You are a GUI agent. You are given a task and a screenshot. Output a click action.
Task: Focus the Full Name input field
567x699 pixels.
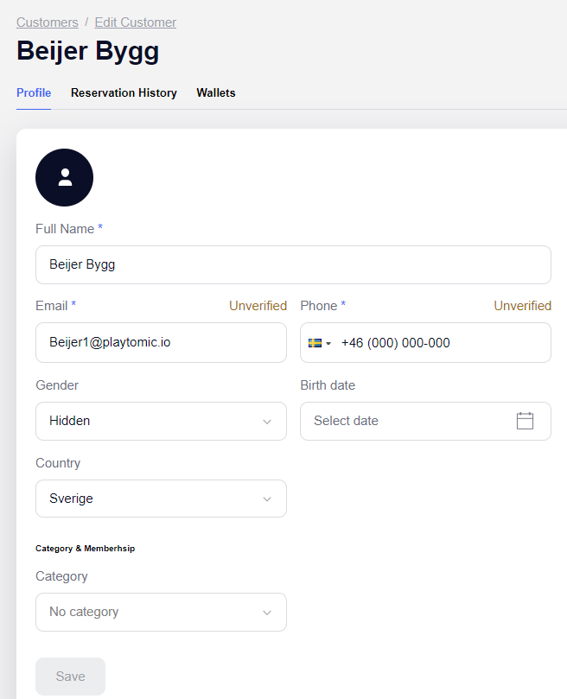tap(293, 264)
